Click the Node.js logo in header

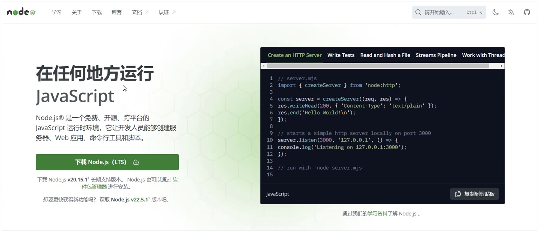coord(21,12)
